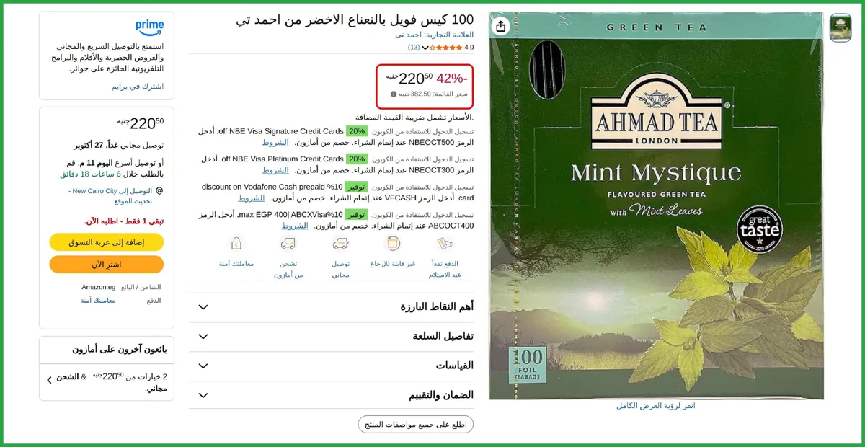This screenshot has width=865, height=447.
Task: Click 'تشحن من أمازون' link
Action: point(288,269)
